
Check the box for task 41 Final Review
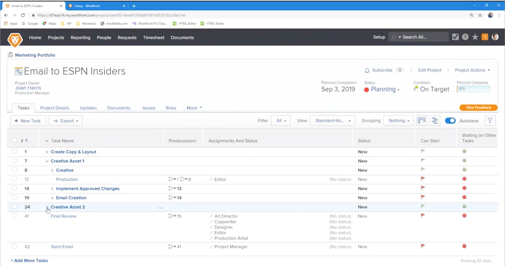point(14,216)
